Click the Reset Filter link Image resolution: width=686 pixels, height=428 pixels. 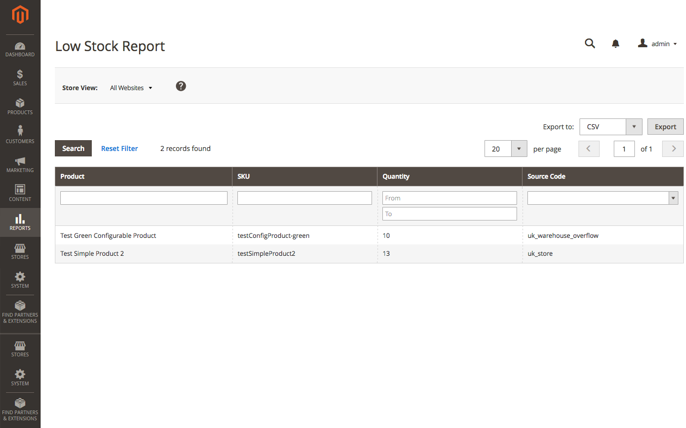119,148
